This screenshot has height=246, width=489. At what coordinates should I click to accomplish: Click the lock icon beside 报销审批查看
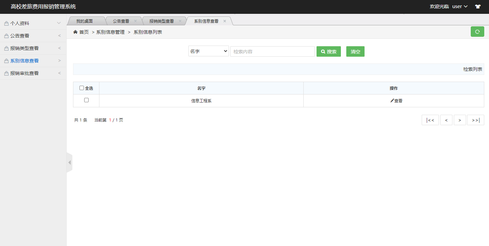[x=6, y=73]
